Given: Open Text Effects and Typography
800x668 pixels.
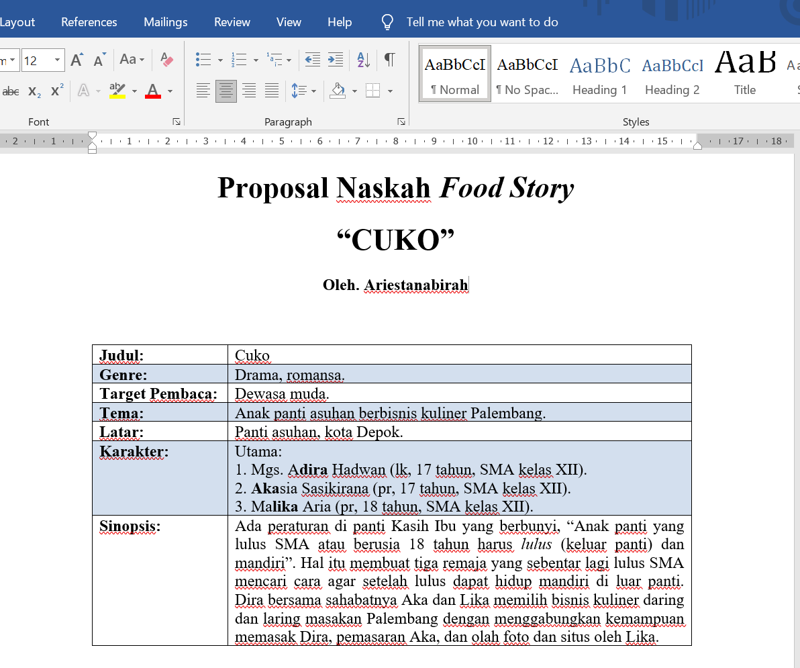Looking at the screenshot, I should [x=83, y=91].
